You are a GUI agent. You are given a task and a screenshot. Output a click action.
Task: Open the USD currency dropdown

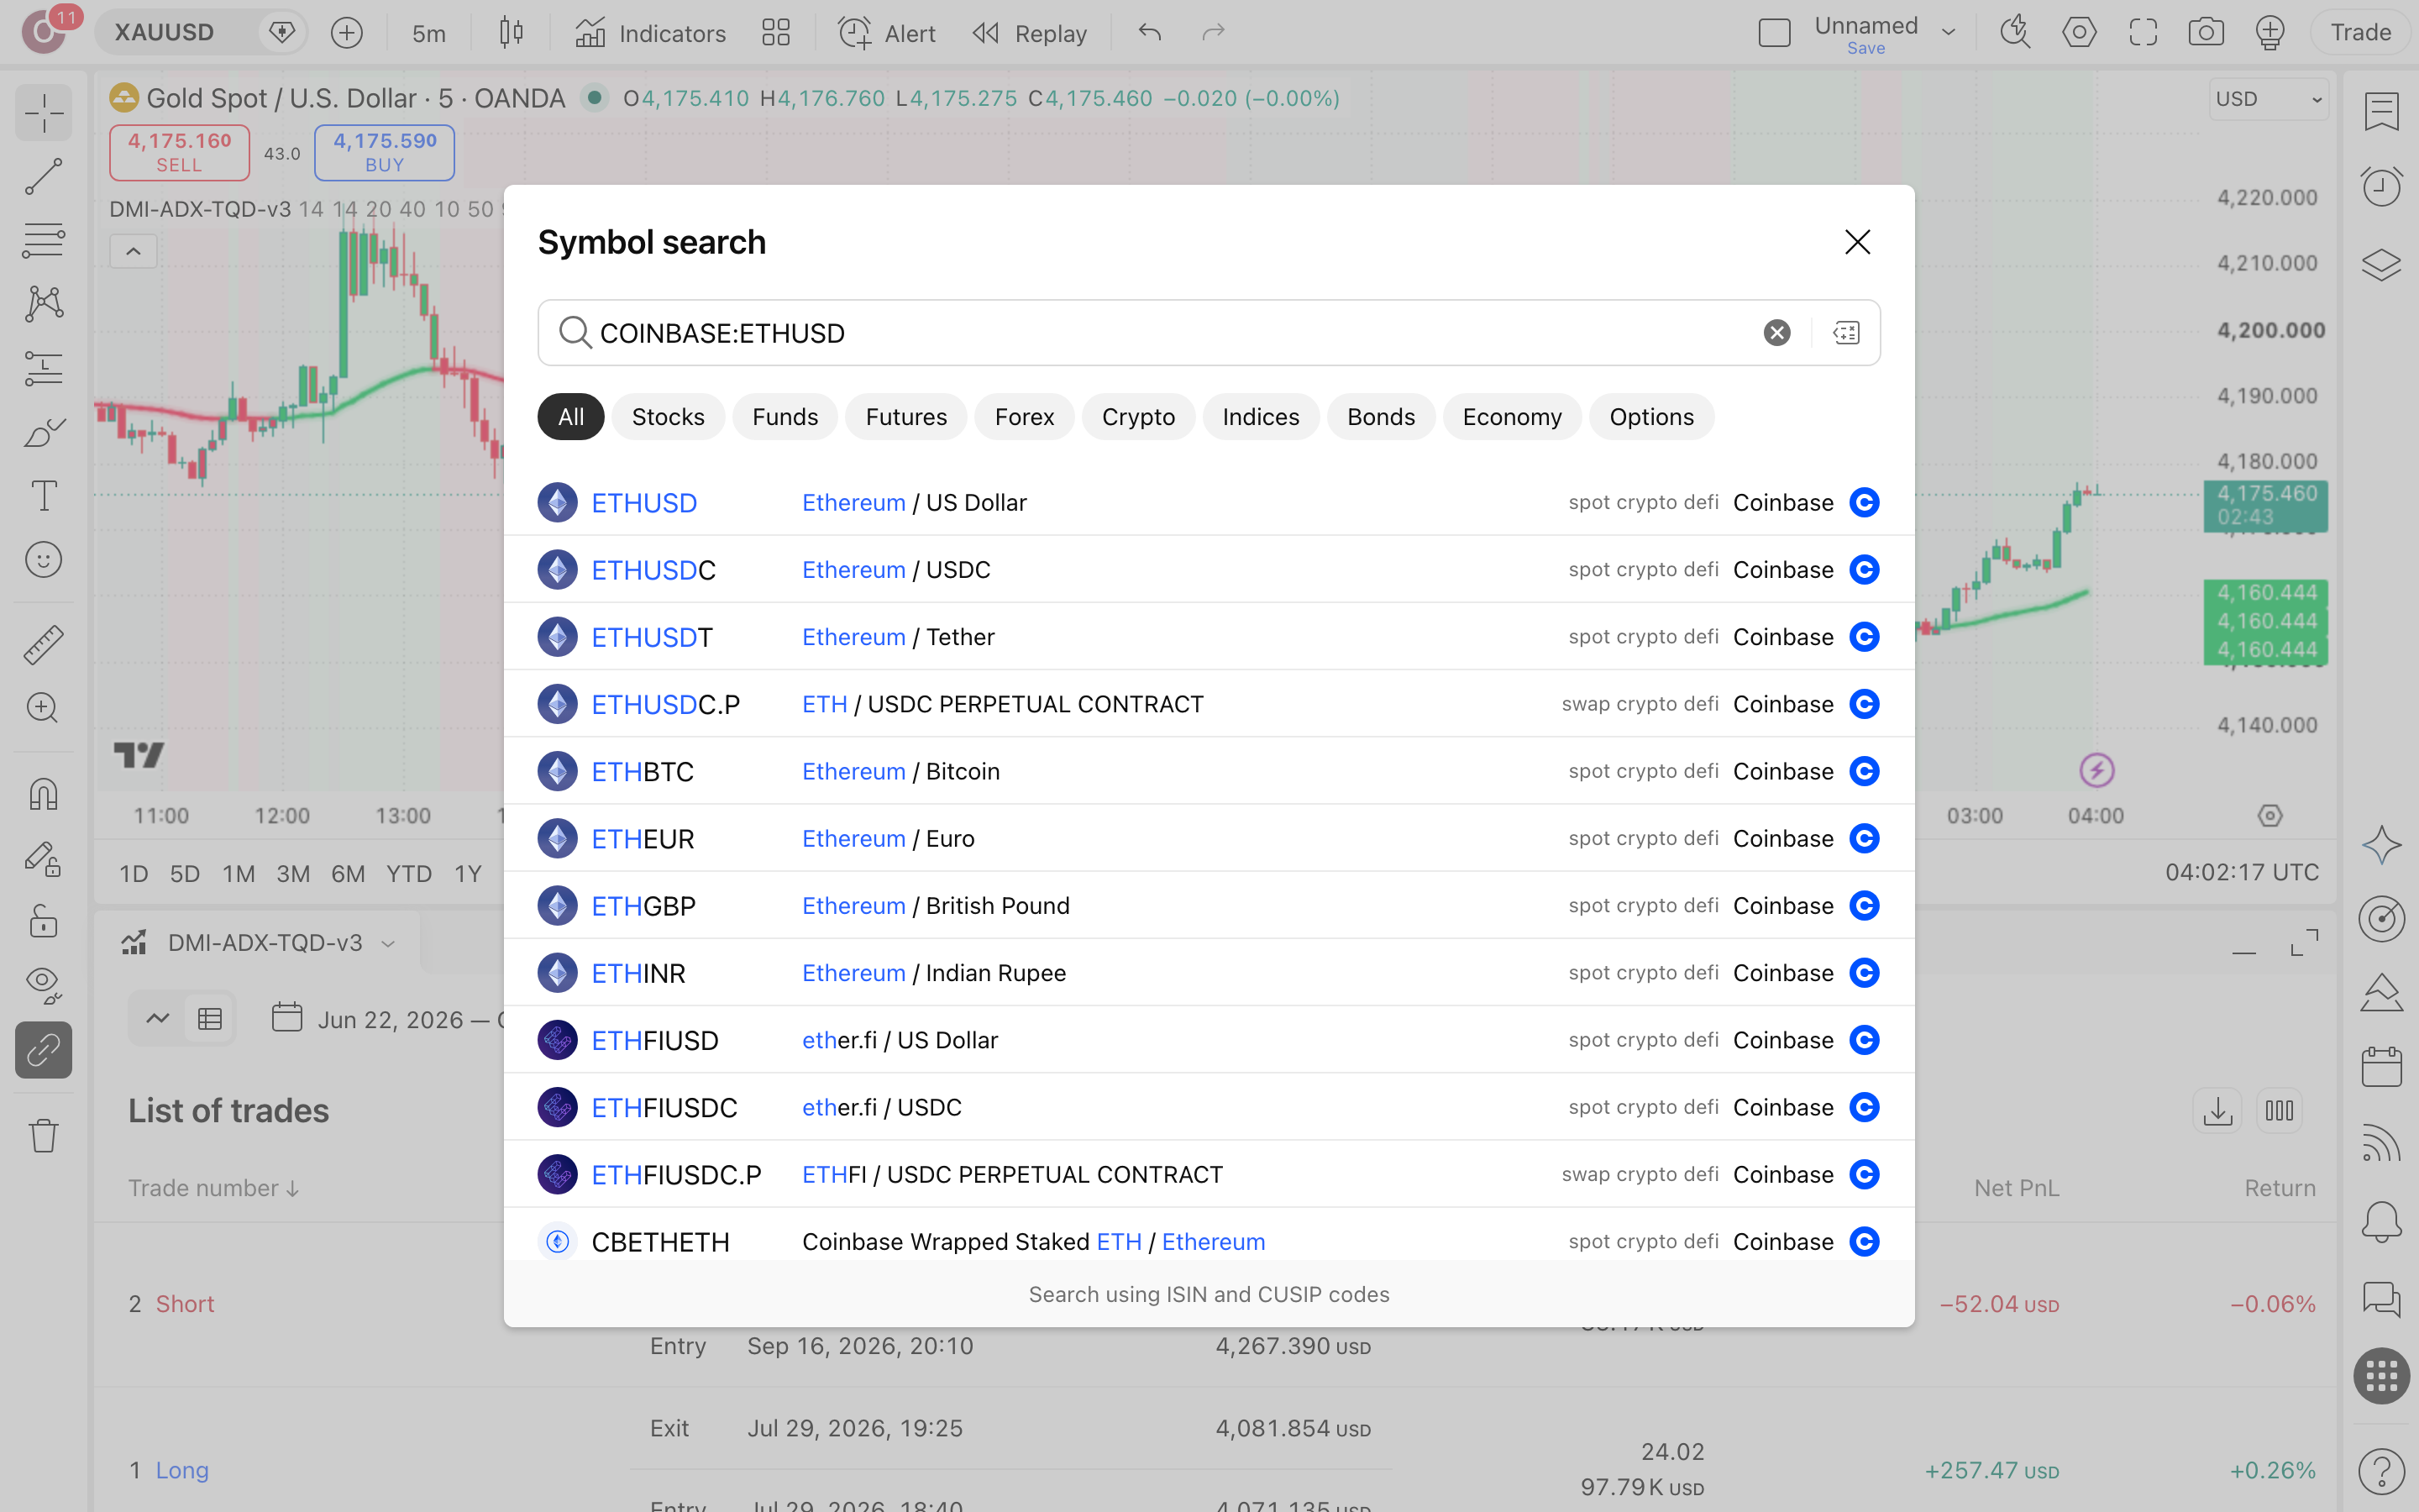(x=2267, y=99)
